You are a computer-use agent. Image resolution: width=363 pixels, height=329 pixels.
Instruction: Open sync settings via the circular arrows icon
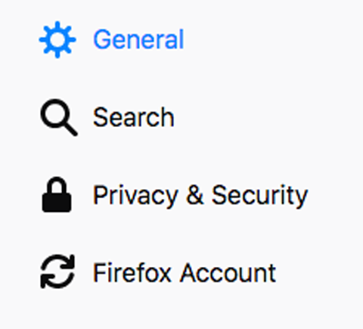tap(57, 272)
